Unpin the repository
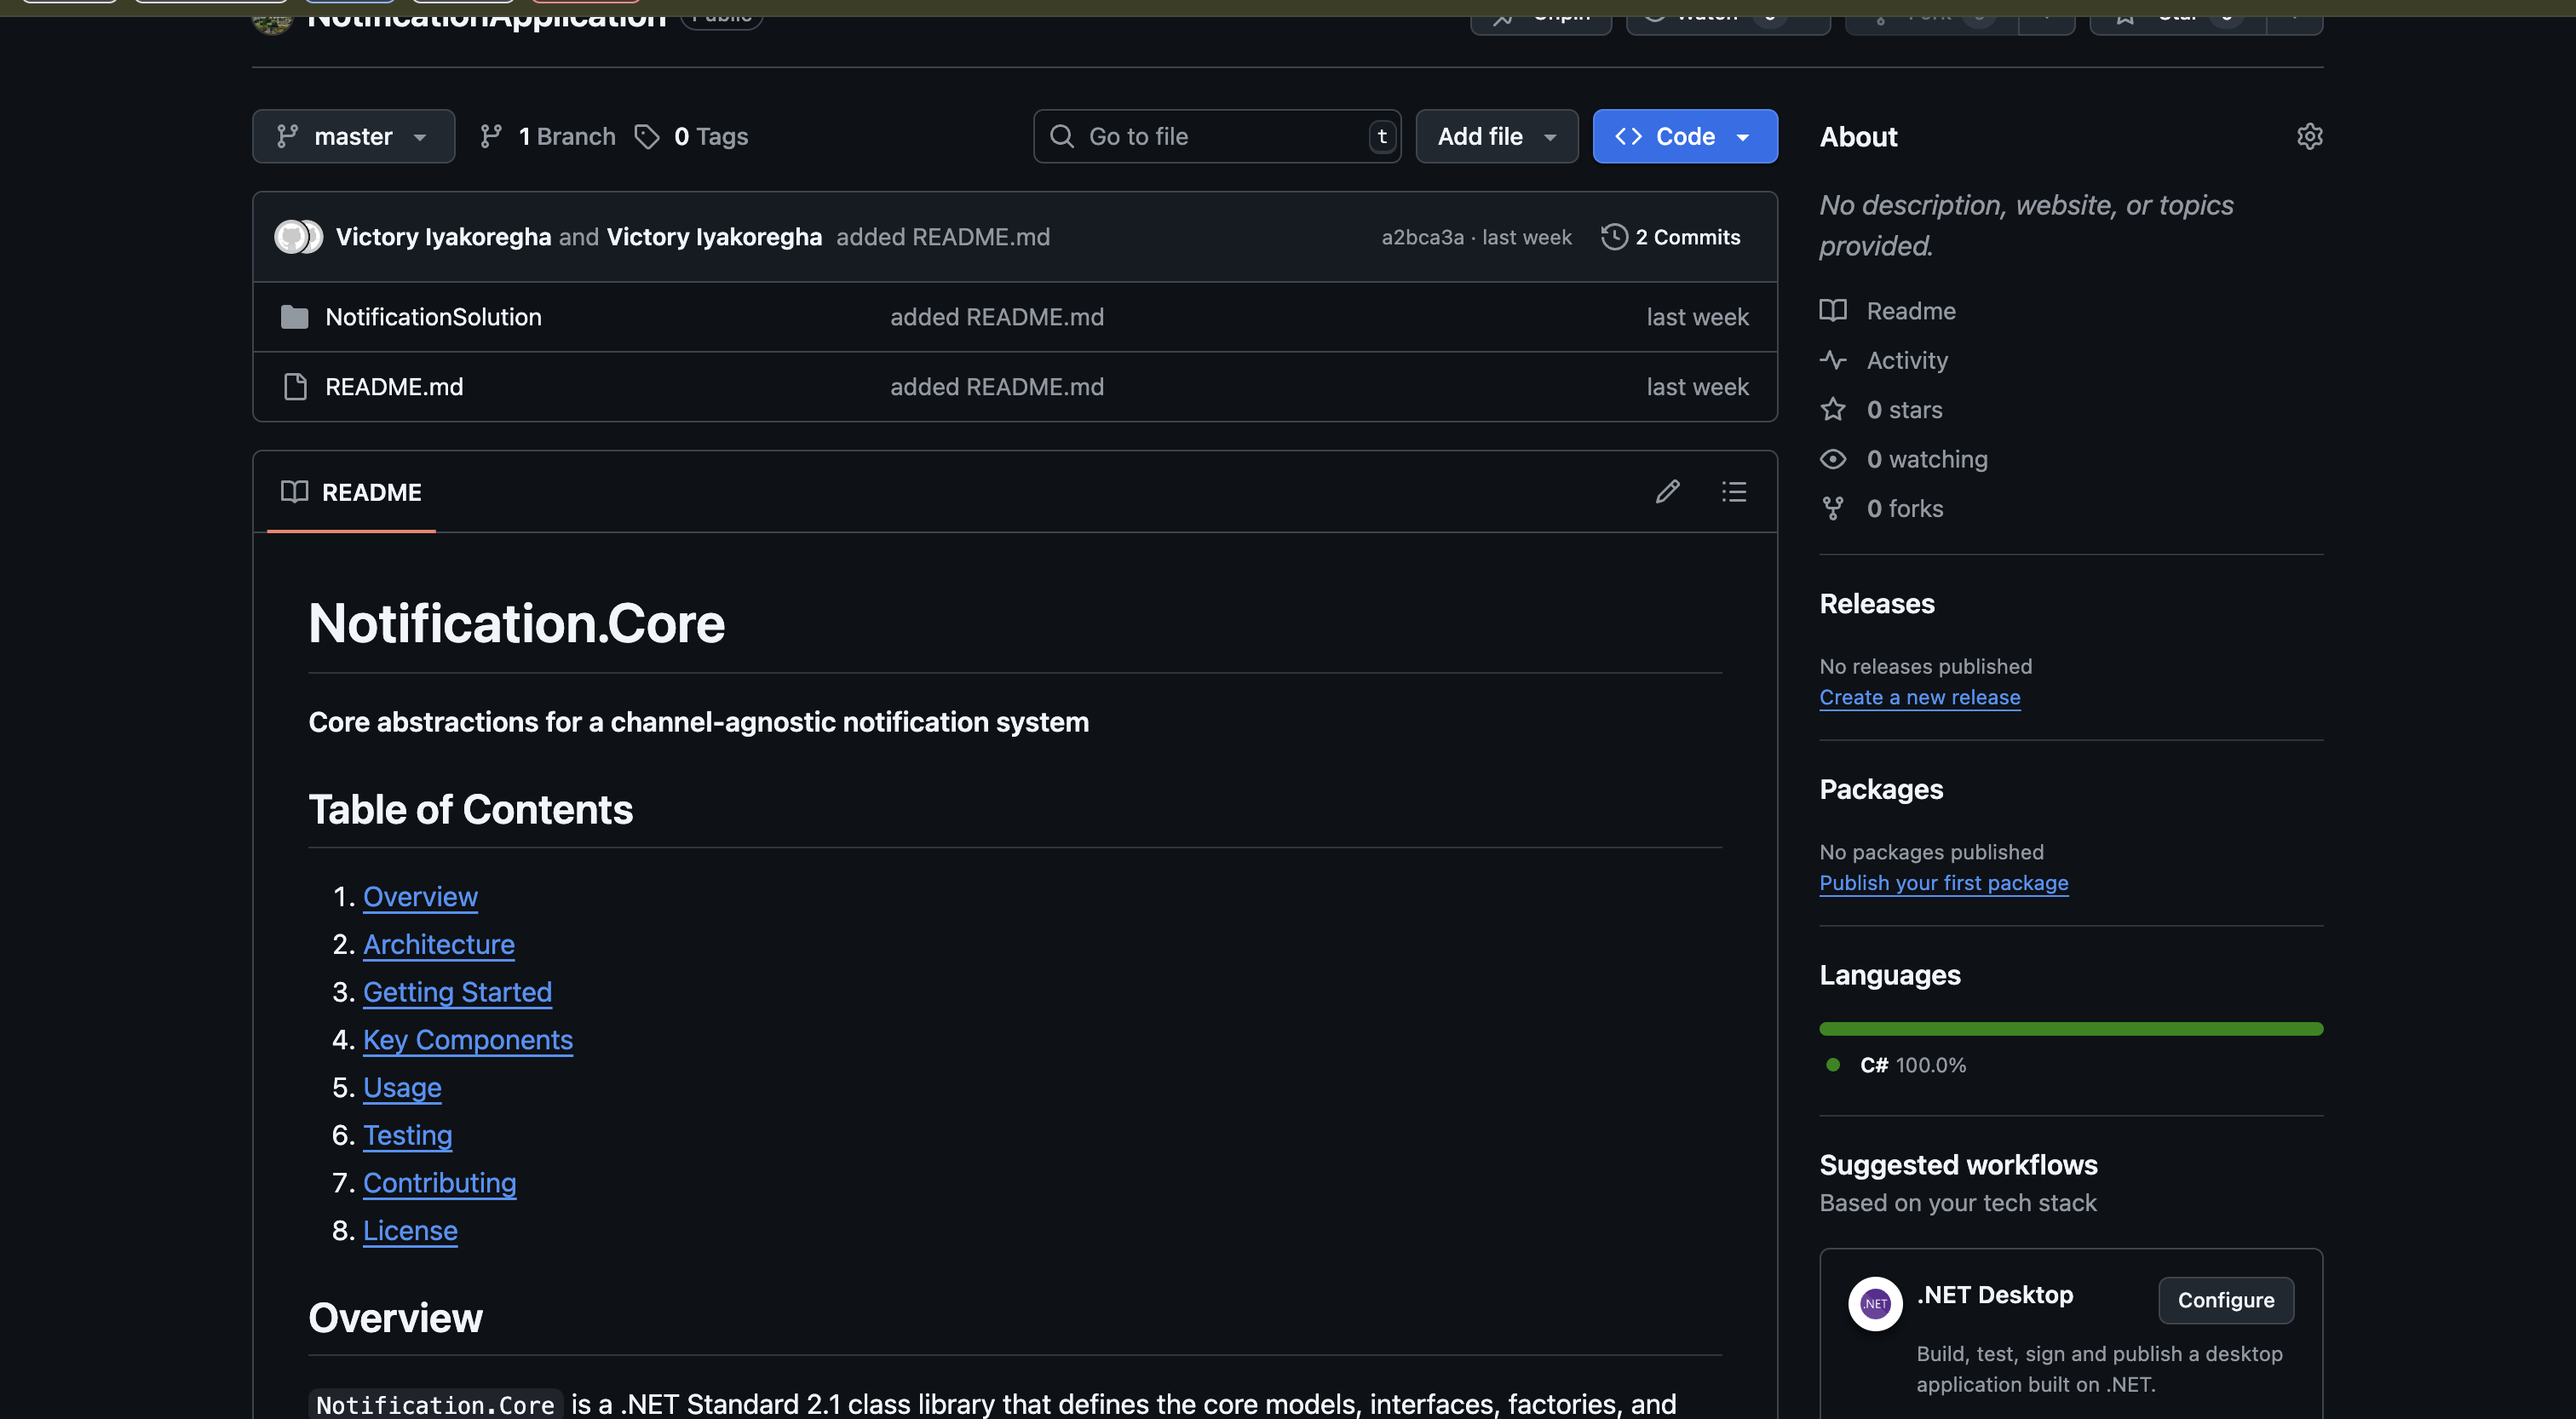Viewport: 2576px width, 1419px height. [1540, 15]
